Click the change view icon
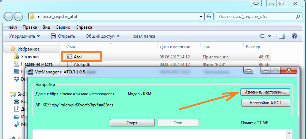This screenshot has width=306, height=139. pyautogui.click(x=262, y=36)
